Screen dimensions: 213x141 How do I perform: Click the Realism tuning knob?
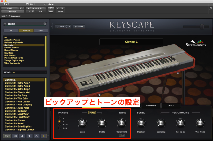(x=141, y=123)
